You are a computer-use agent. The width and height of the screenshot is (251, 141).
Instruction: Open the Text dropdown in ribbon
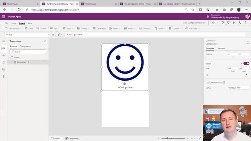pyautogui.click(x=55, y=29)
